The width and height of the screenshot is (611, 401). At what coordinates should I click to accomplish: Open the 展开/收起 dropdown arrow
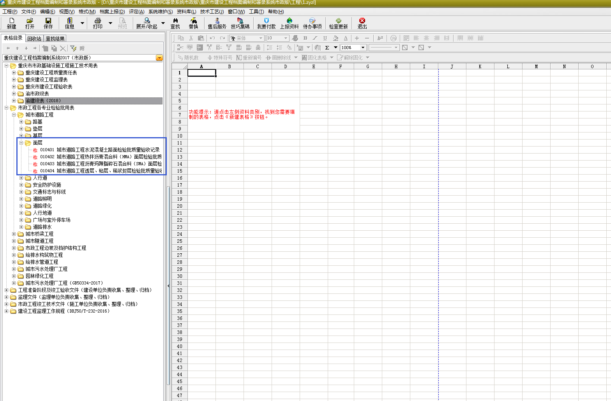tap(163, 23)
